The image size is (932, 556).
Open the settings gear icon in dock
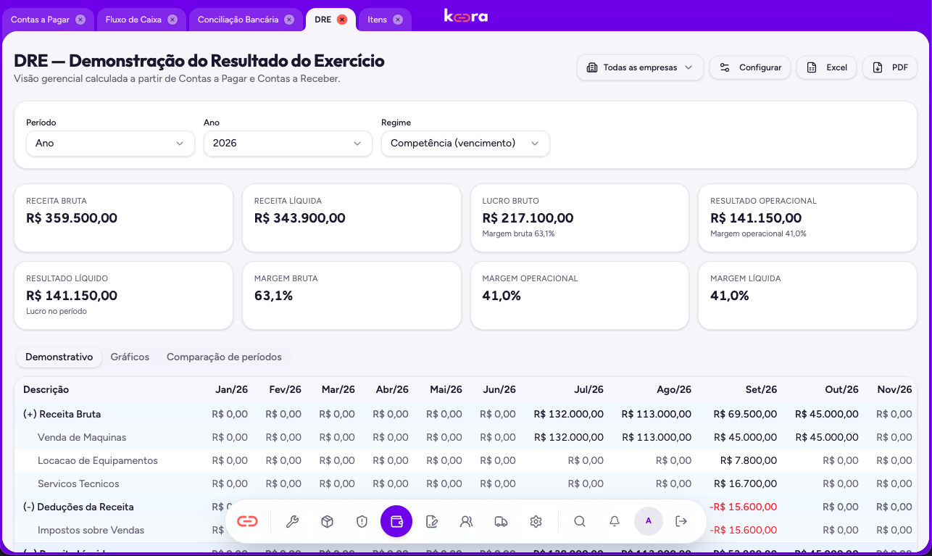[536, 521]
